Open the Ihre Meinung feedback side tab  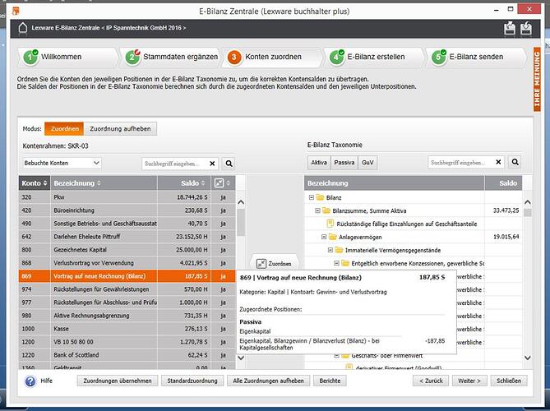tap(537, 79)
